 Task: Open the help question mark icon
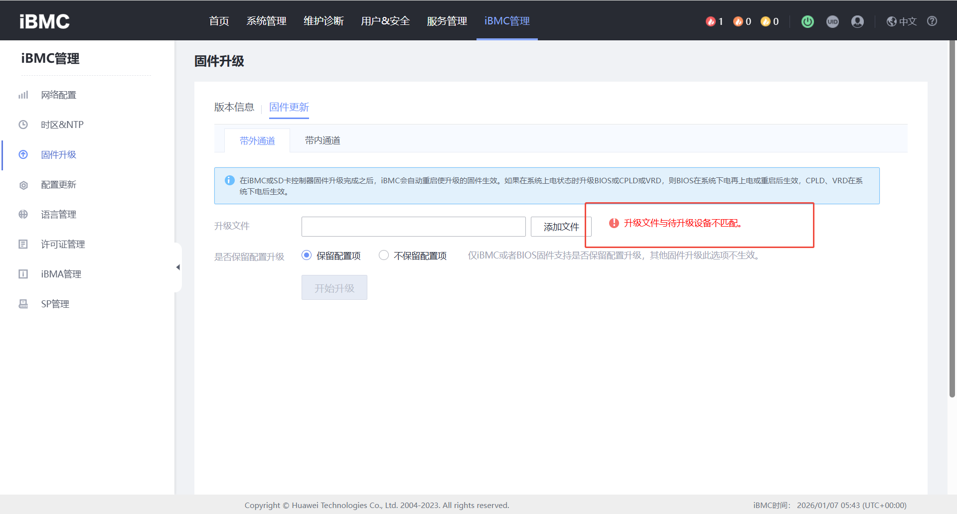(932, 21)
